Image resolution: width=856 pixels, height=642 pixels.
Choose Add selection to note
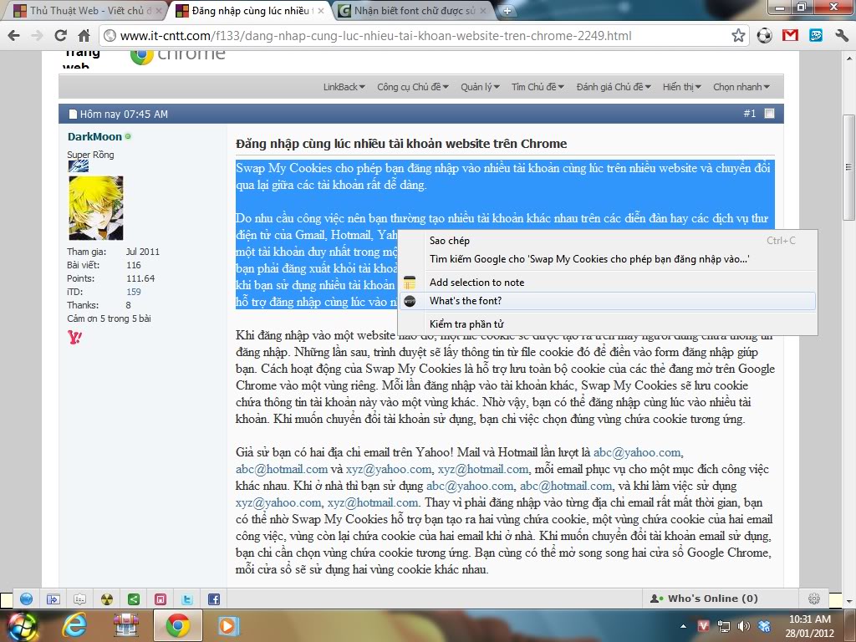coord(609,283)
